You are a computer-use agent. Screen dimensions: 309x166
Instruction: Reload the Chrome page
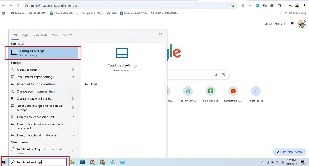[x=18, y=6]
